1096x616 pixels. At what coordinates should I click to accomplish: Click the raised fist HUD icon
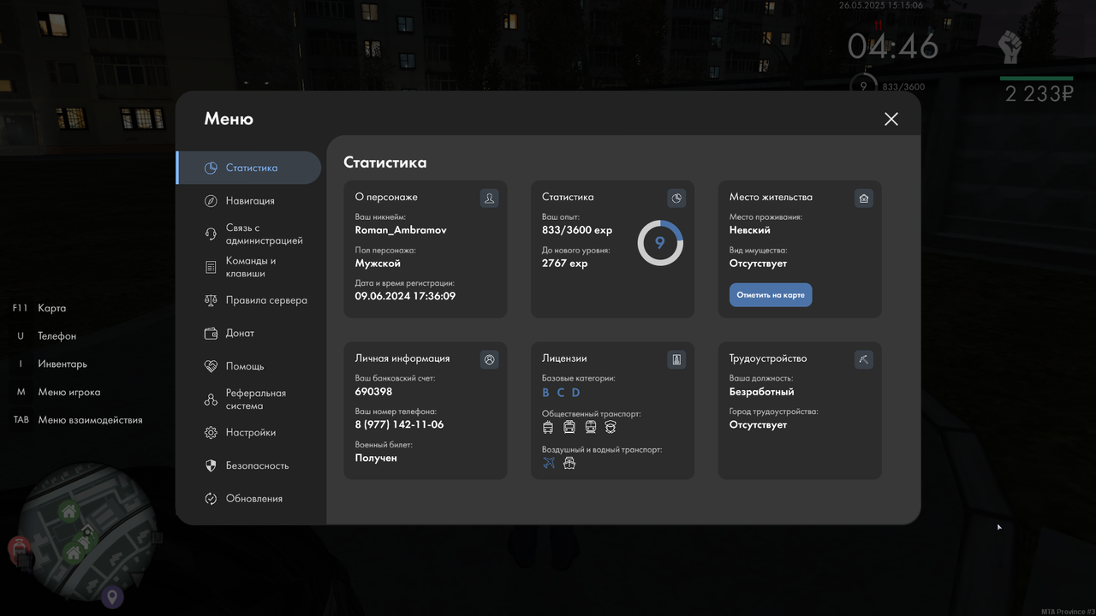[x=1011, y=47]
